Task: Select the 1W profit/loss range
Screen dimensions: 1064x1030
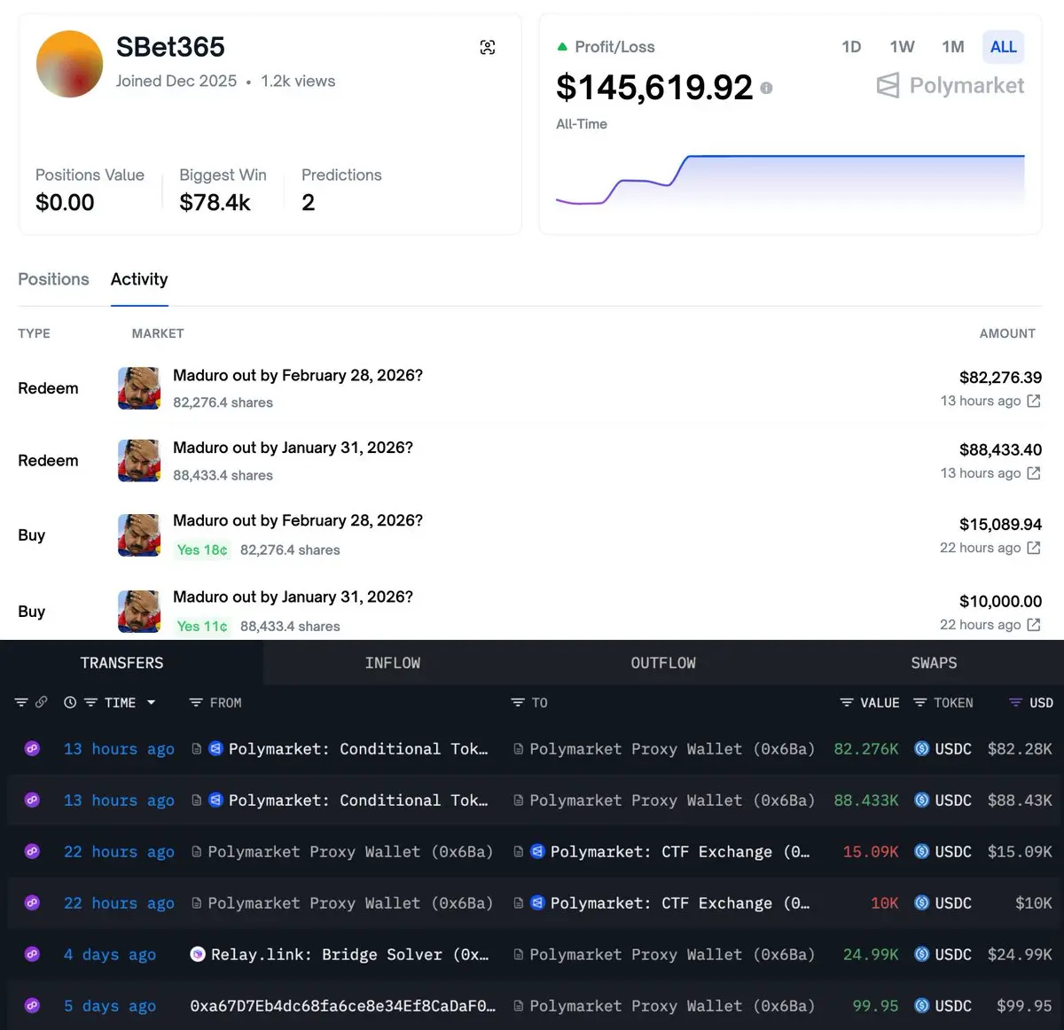Action: point(902,47)
